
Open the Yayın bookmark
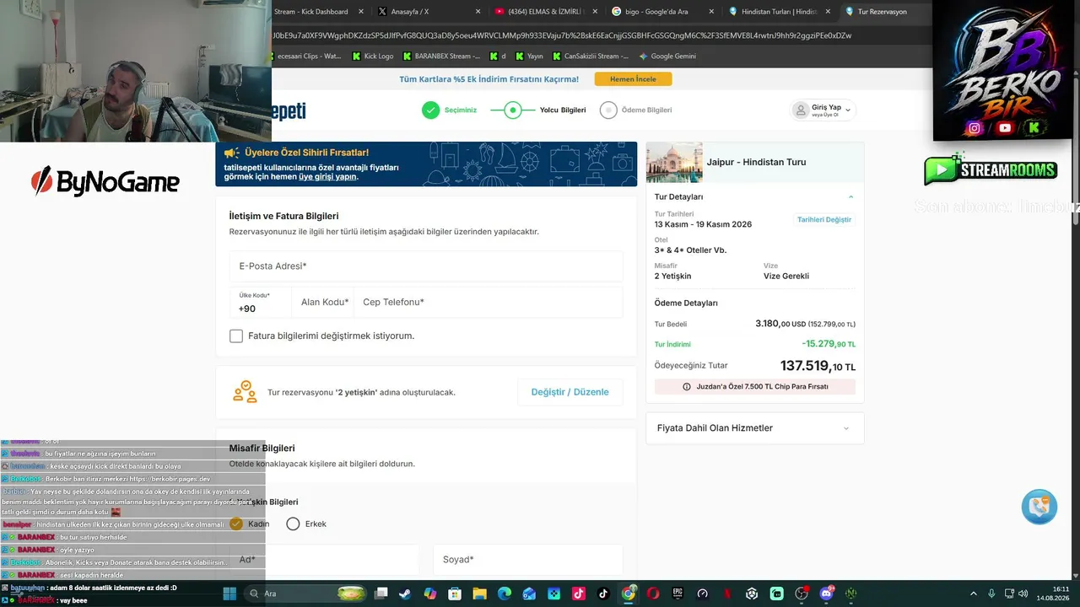click(x=529, y=56)
